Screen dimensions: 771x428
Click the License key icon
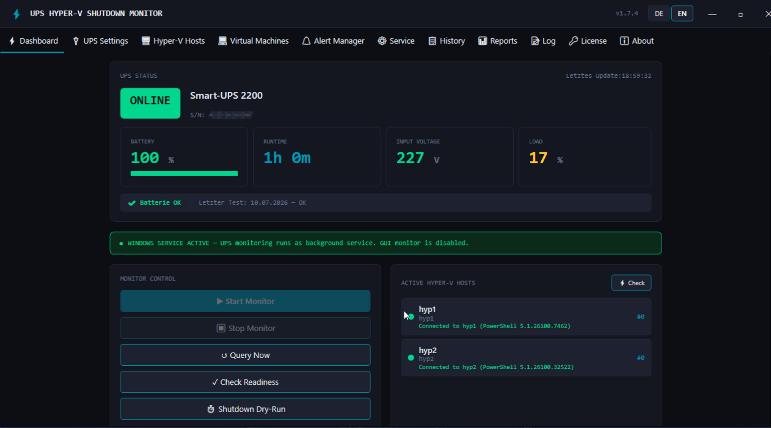(573, 41)
